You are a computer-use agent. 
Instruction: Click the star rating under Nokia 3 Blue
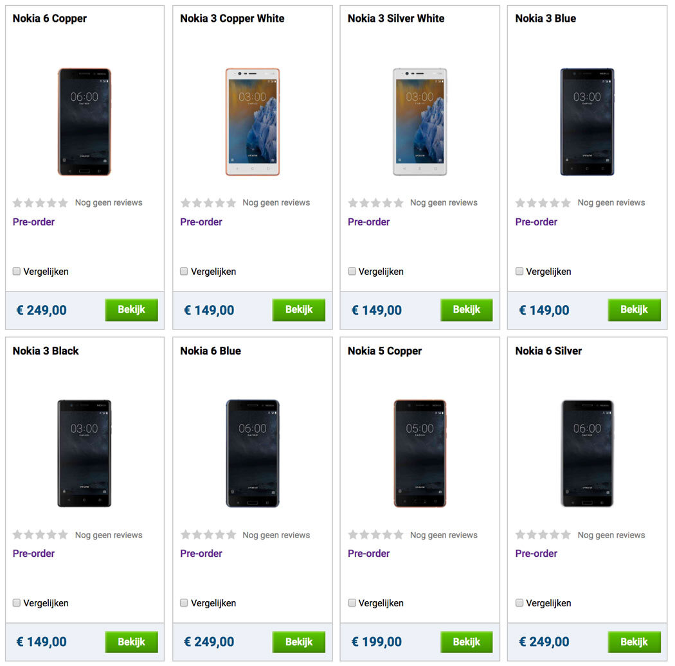(543, 203)
